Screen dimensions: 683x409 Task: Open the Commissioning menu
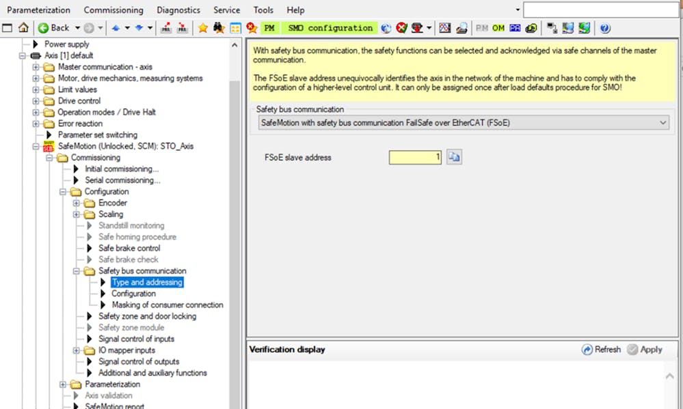click(113, 10)
